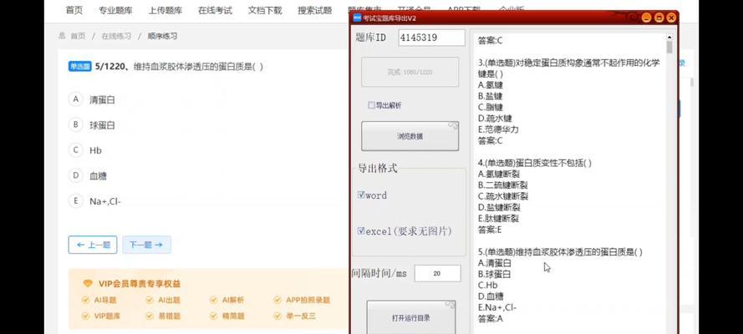743x334 pixels.
Task: Click the 打开运行目录 button
Action: point(411,317)
